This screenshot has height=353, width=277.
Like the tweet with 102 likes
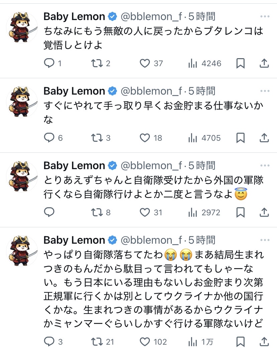tap(145, 342)
